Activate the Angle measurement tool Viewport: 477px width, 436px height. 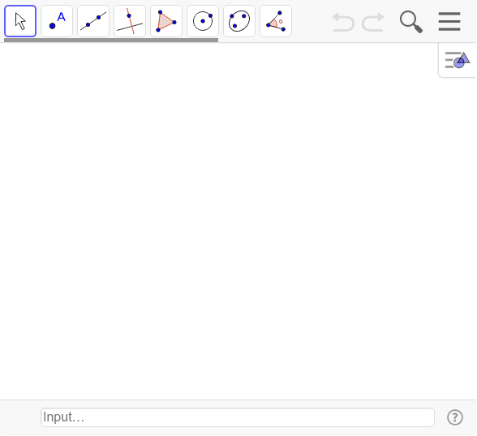tap(276, 21)
